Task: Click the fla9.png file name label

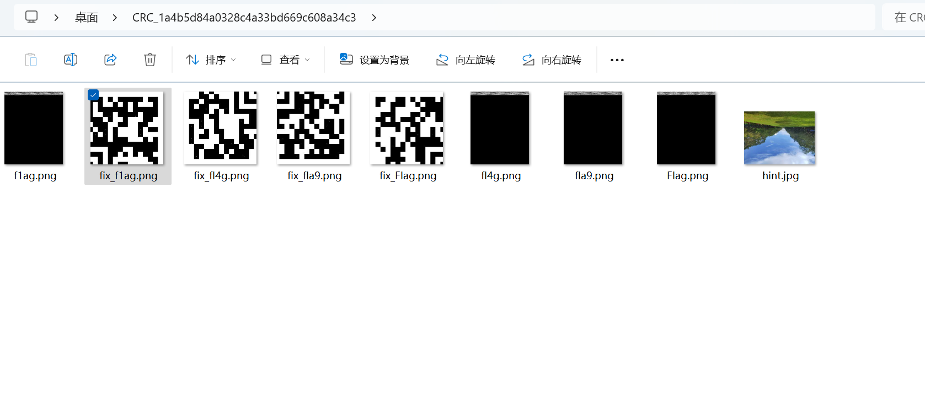Action: [x=594, y=176]
